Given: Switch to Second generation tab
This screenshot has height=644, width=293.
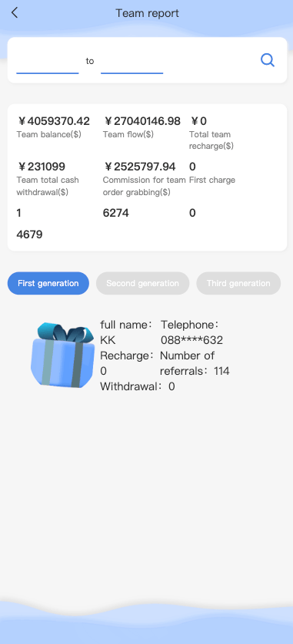Looking at the screenshot, I should pos(142,283).
